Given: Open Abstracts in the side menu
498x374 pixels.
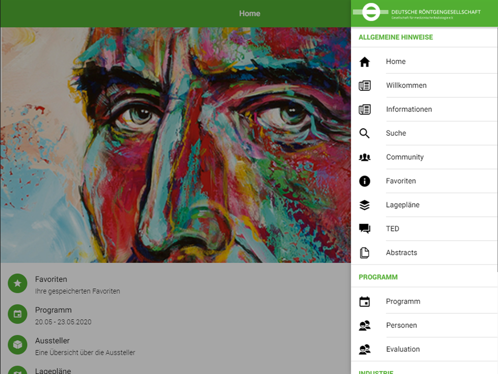Looking at the screenshot, I should pyautogui.click(x=424, y=252).
